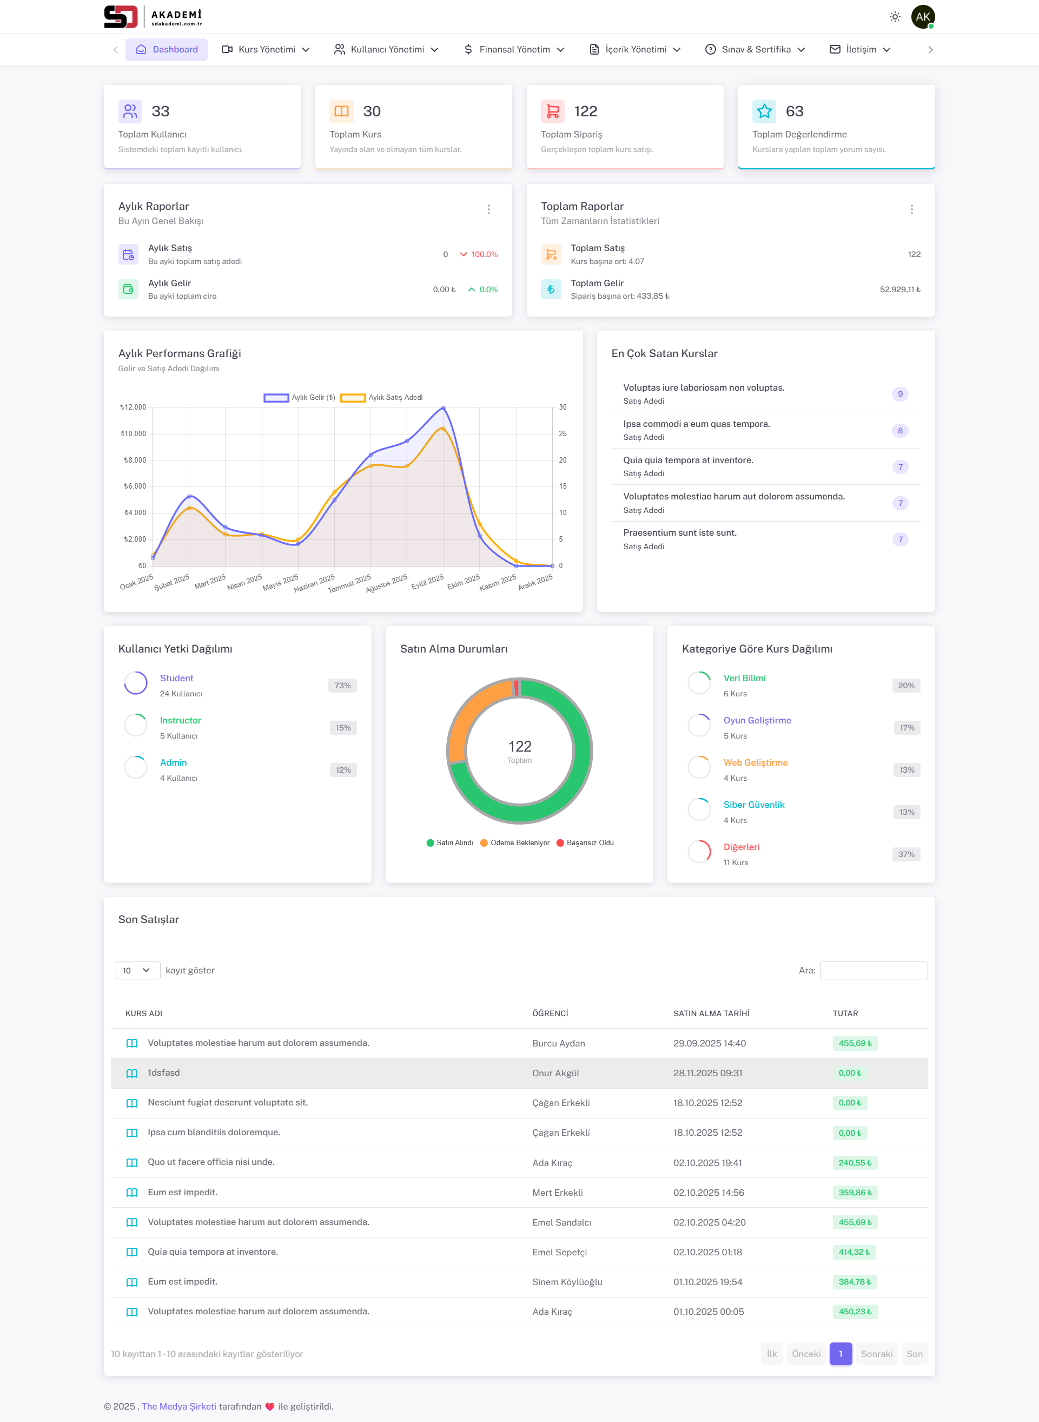This screenshot has width=1039, height=1422.
Task: Toggle the Ödeme Bekleniyor legend item
Action: [x=515, y=842]
